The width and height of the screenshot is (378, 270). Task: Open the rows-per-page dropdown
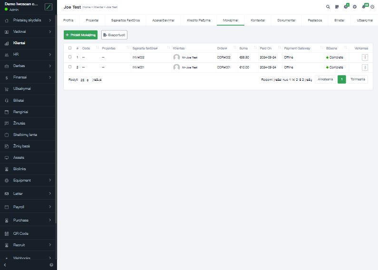[x=85, y=80]
